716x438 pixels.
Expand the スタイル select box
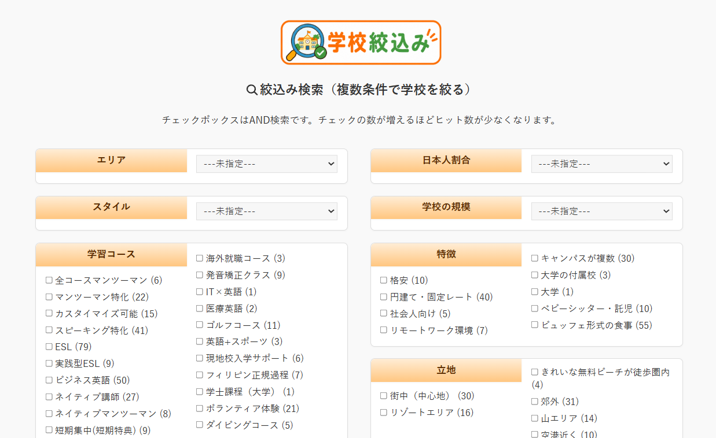click(x=267, y=211)
